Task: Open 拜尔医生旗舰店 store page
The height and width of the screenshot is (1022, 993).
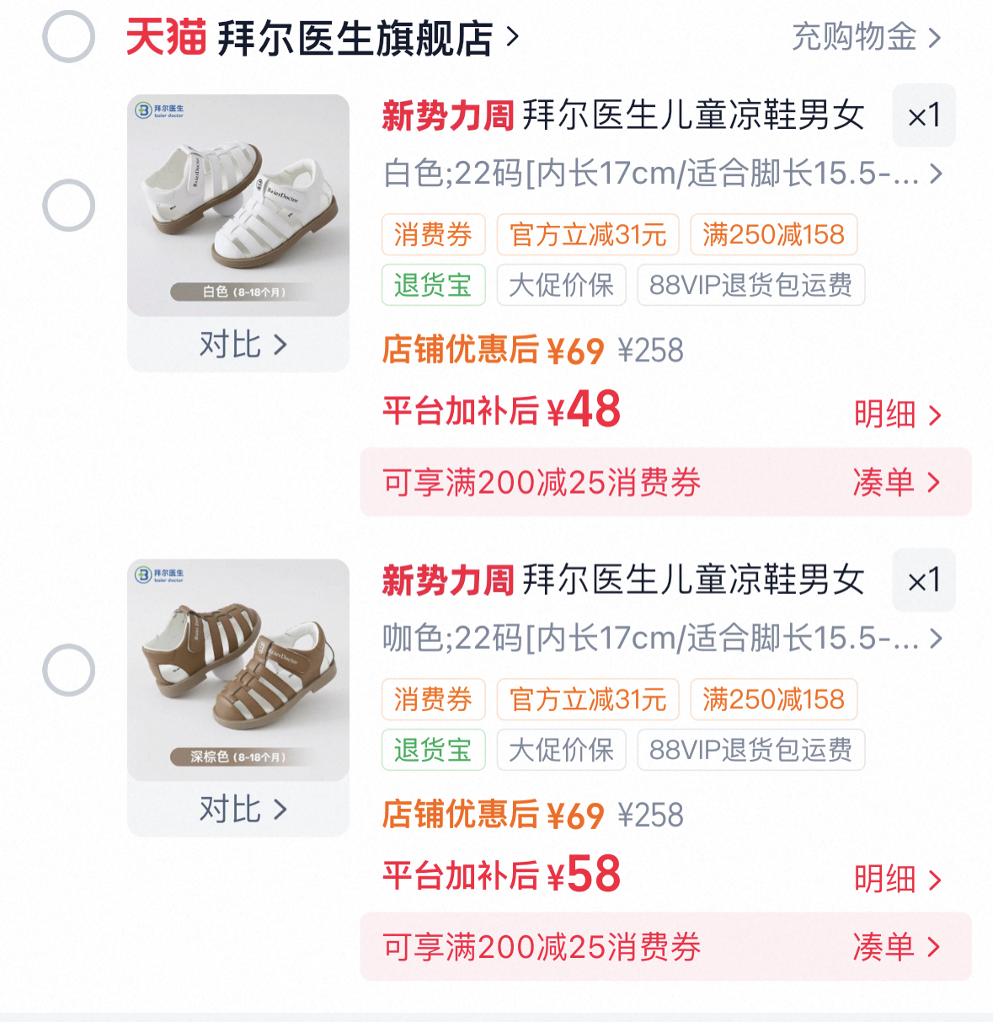Action: point(367,38)
